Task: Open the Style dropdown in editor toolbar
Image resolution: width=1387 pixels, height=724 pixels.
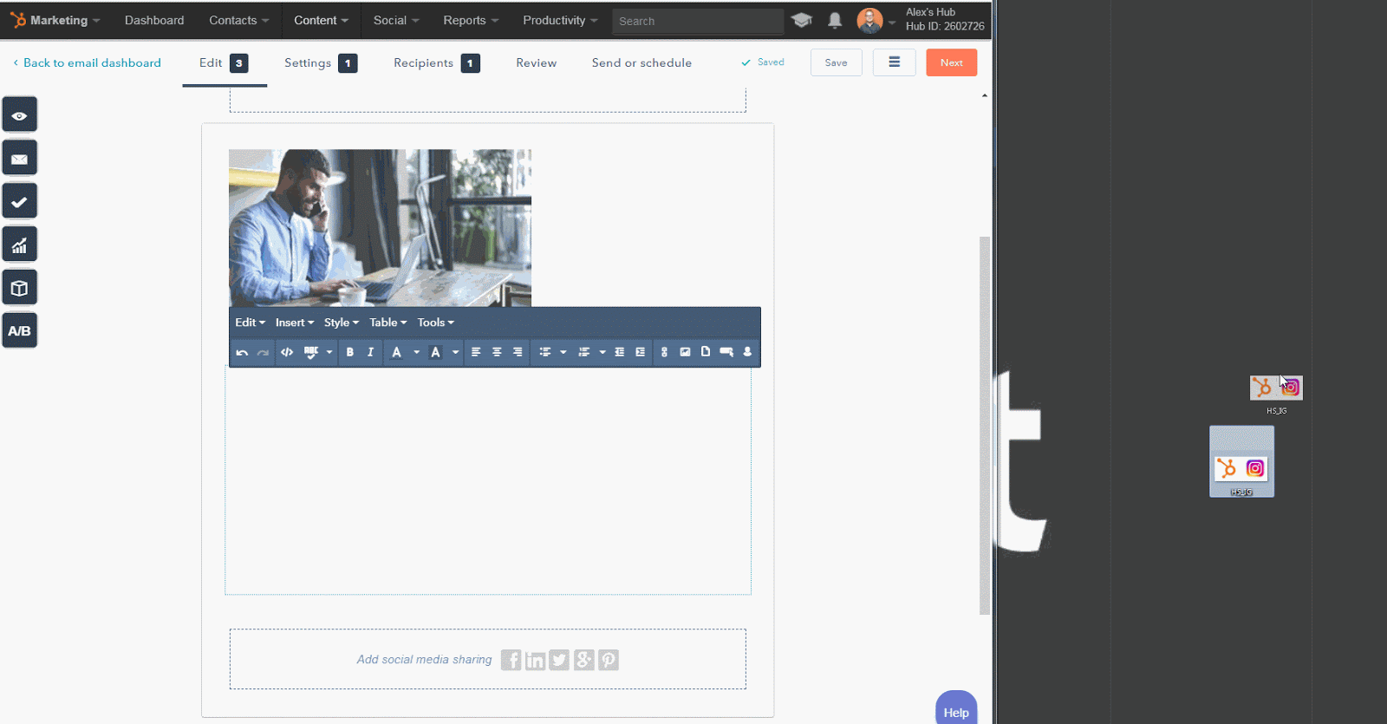Action: pyautogui.click(x=341, y=323)
